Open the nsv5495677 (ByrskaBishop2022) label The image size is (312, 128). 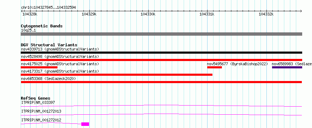[237, 64]
